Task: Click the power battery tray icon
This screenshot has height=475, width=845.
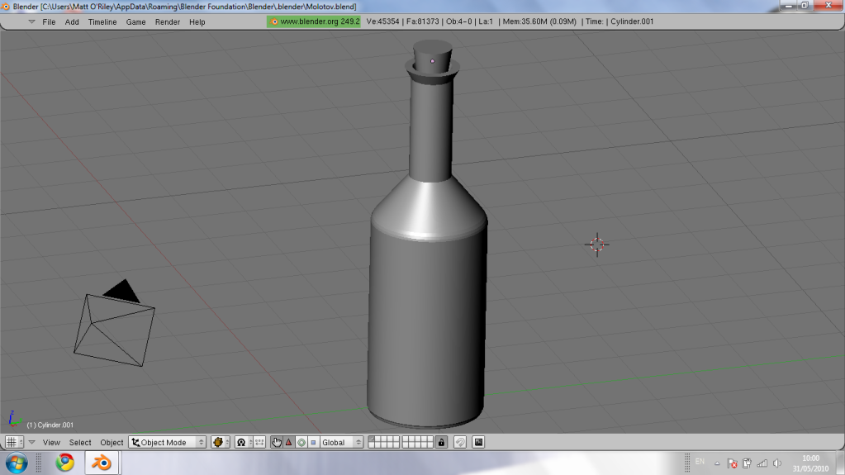Action: coord(747,463)
